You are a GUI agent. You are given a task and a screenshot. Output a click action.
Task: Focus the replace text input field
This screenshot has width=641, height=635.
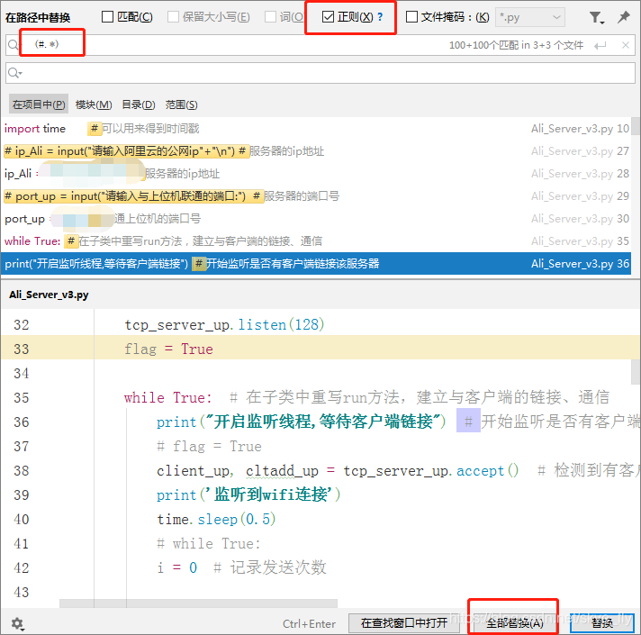tap(320, 73)
